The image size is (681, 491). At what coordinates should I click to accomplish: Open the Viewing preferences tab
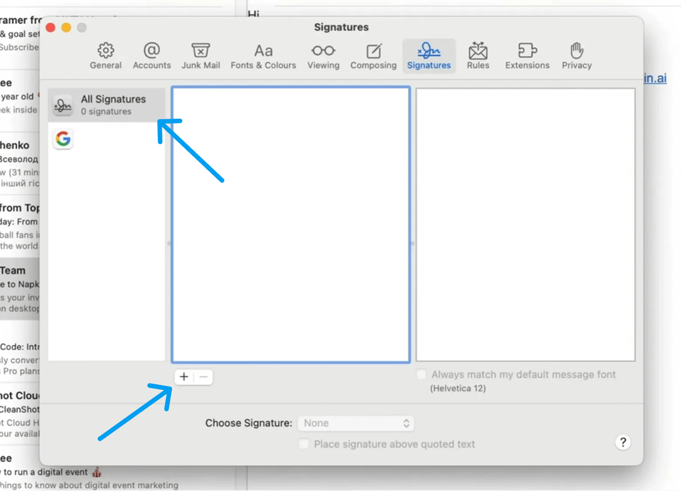click(x=323, y=56)
